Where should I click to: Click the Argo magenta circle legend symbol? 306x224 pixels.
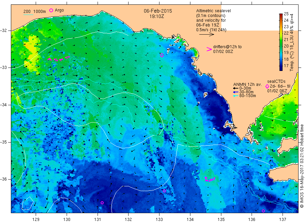coord(51,10)
